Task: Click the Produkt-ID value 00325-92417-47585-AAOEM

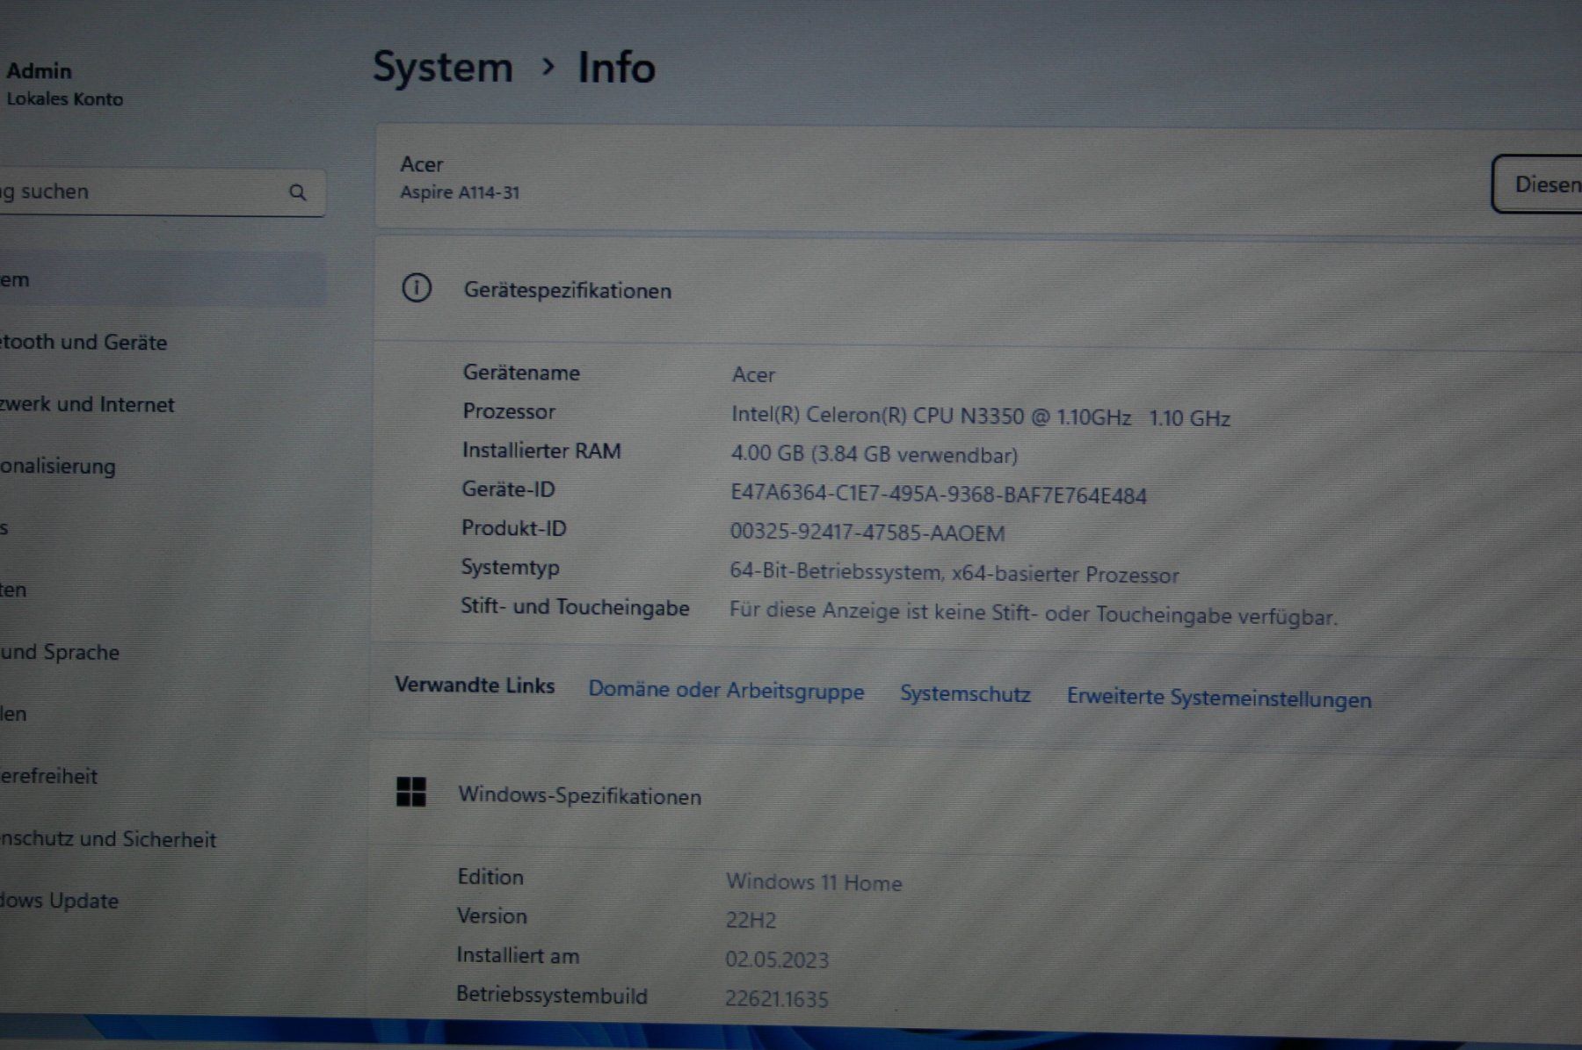Action: [867, 532]
